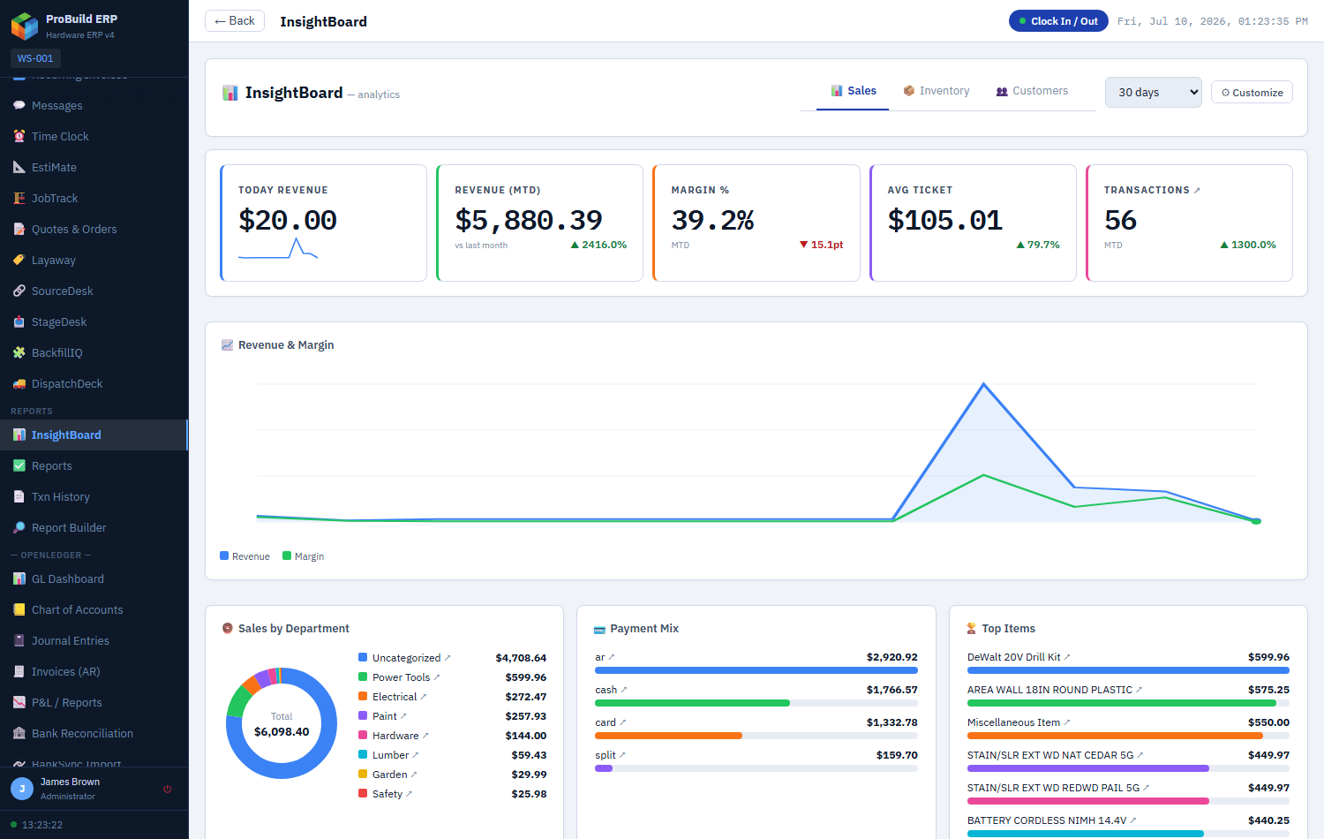The image size is (1324, 839).
Task: Open the Hardware department link
Action: pos(400,736)
